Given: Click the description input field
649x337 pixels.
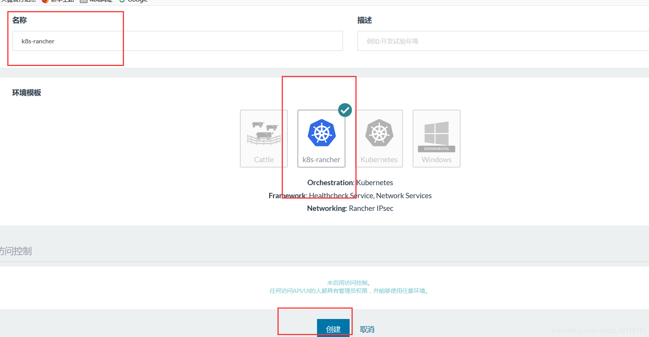Looking at the screenshot, I should 503,41.
